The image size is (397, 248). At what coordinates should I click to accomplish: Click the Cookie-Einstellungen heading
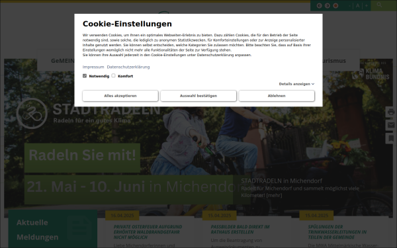pyautogui.click(x=127, y=24)
